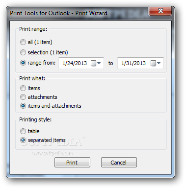
Task: Select day 31 in end date field
Action: [x=129, y=63]
